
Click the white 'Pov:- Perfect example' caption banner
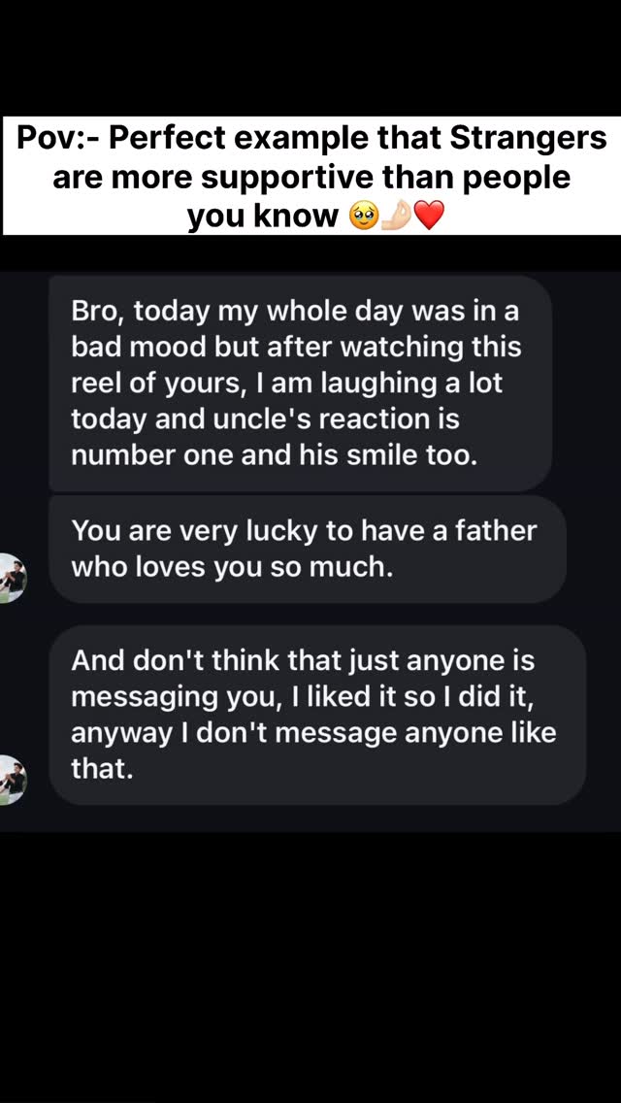click(x=310, y=177)
